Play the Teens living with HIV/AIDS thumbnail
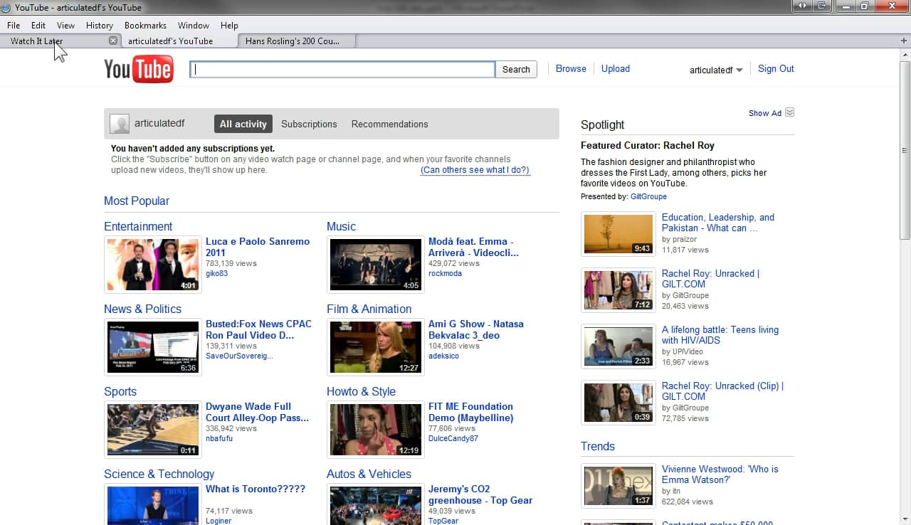 [x=618, y=346]
